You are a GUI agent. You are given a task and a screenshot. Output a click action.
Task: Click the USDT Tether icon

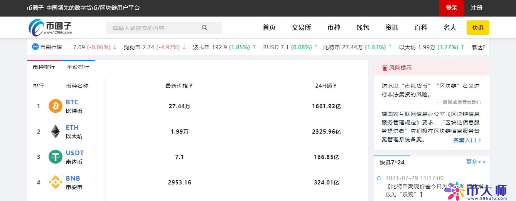(x=56, y=157)
